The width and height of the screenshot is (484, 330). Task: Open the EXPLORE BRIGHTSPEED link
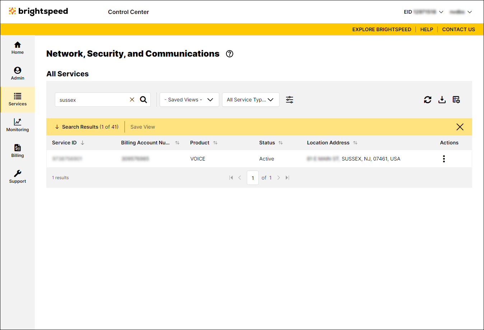click(x=382, y=29)
